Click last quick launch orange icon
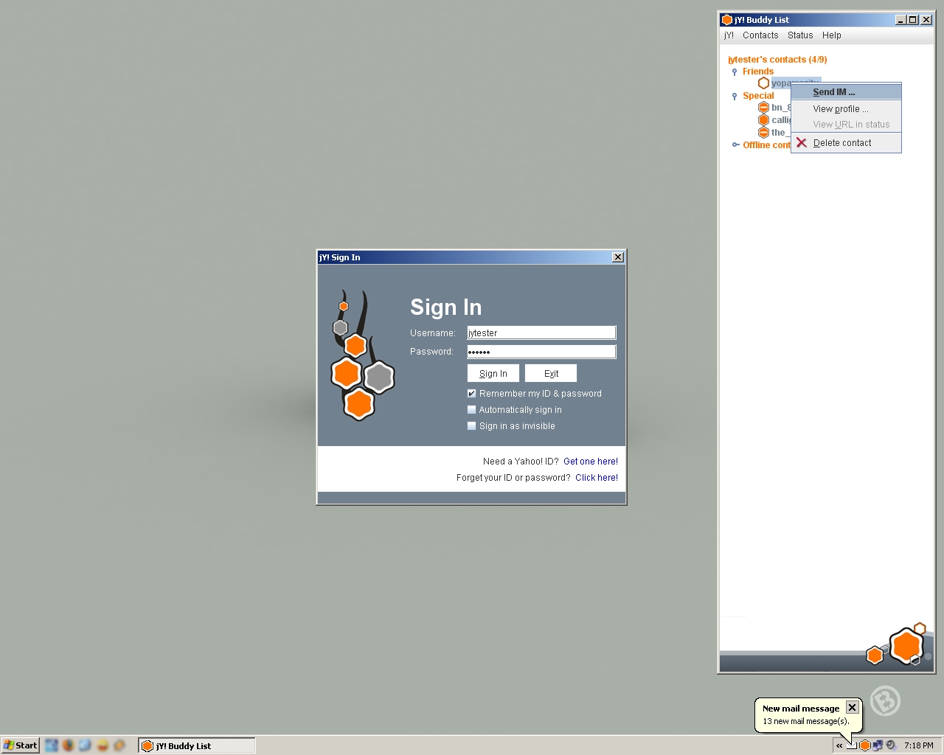944x755 pixels. pyautogui.click(x=119, y=745)
